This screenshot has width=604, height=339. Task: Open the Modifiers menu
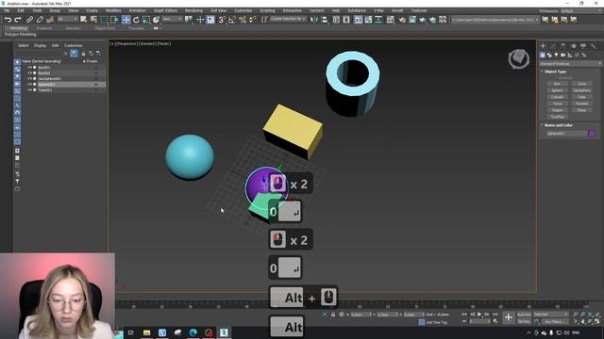(113, 10)
